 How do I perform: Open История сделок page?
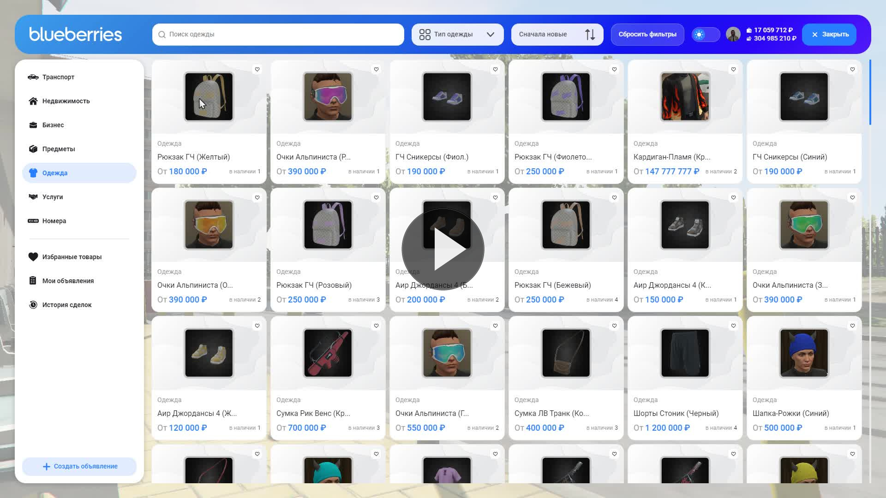coord(79,305)
